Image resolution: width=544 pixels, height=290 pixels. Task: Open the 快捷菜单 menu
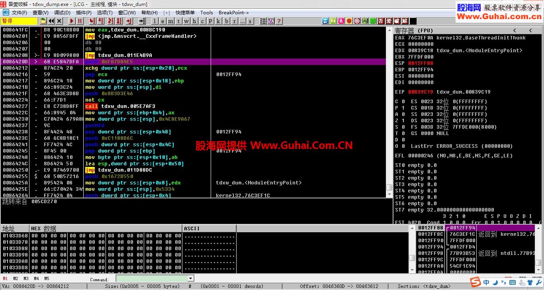[185, 13]
